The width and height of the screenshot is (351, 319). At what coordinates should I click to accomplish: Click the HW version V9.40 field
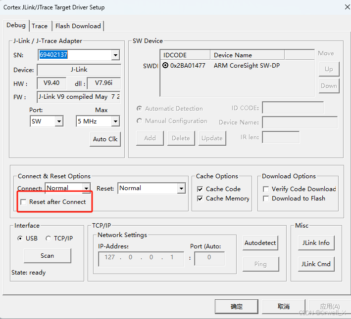pyautogui.click(x=51, y=83)
